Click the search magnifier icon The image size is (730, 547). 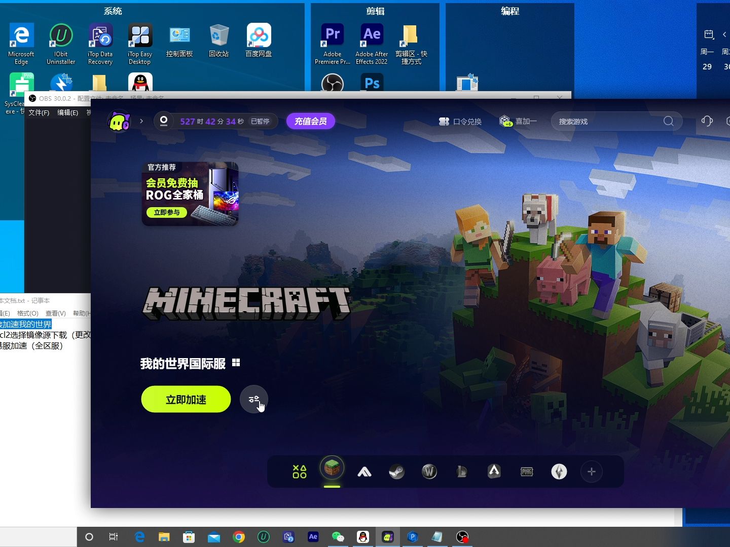coord(669,121)
